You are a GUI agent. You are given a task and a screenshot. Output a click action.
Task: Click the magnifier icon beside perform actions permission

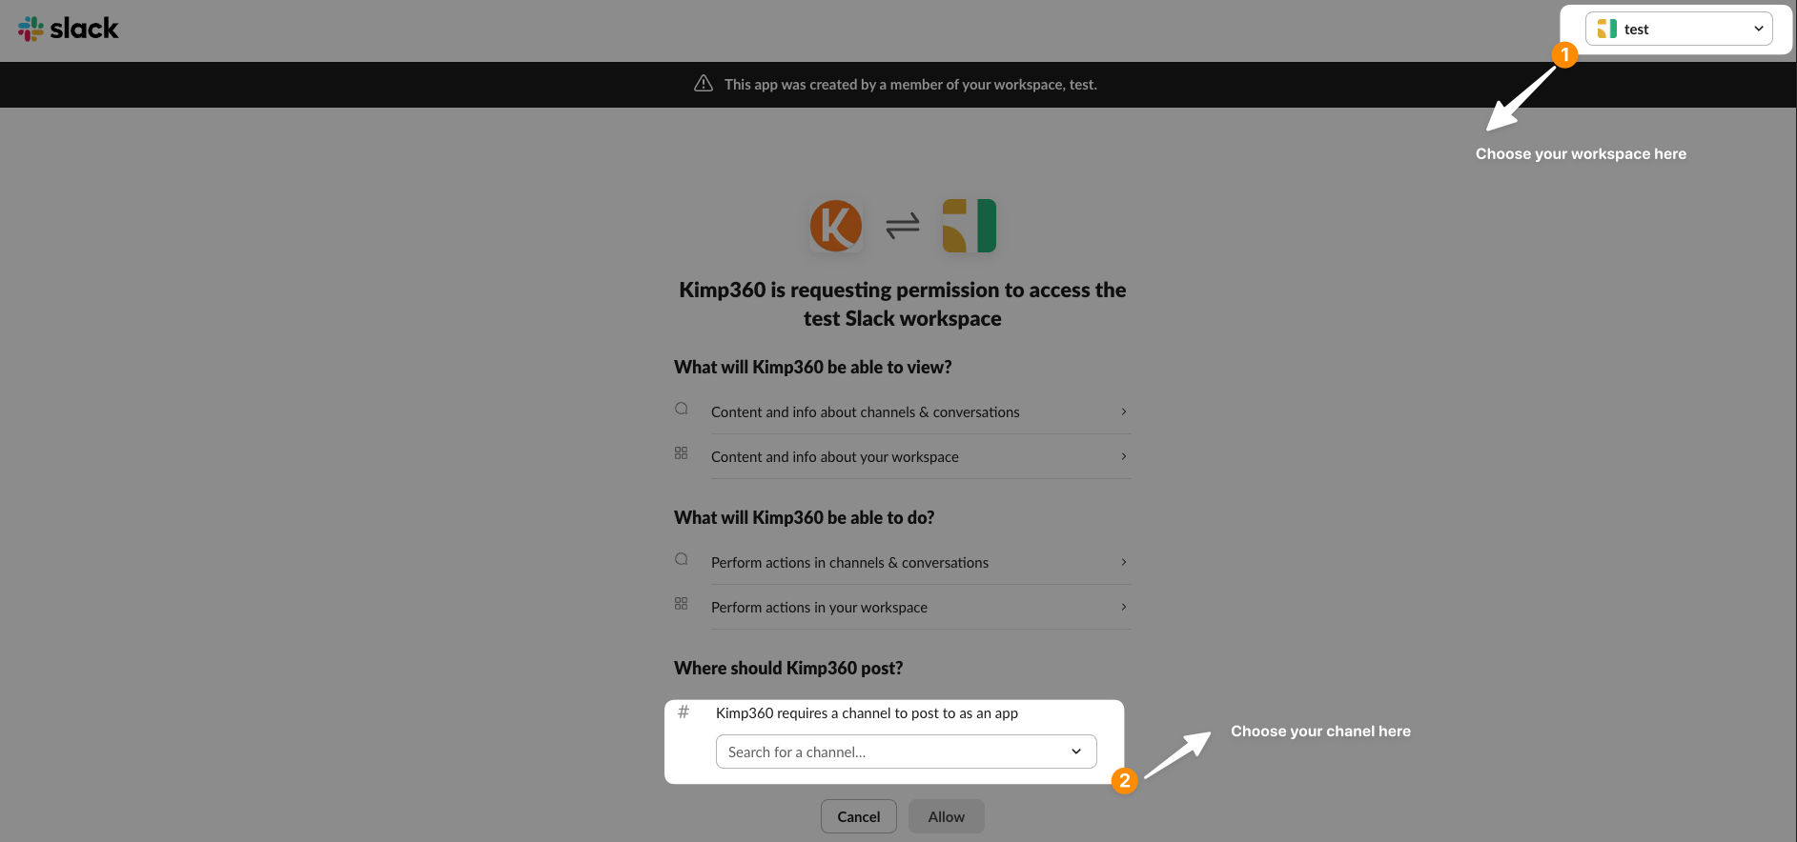pos(681,558)
